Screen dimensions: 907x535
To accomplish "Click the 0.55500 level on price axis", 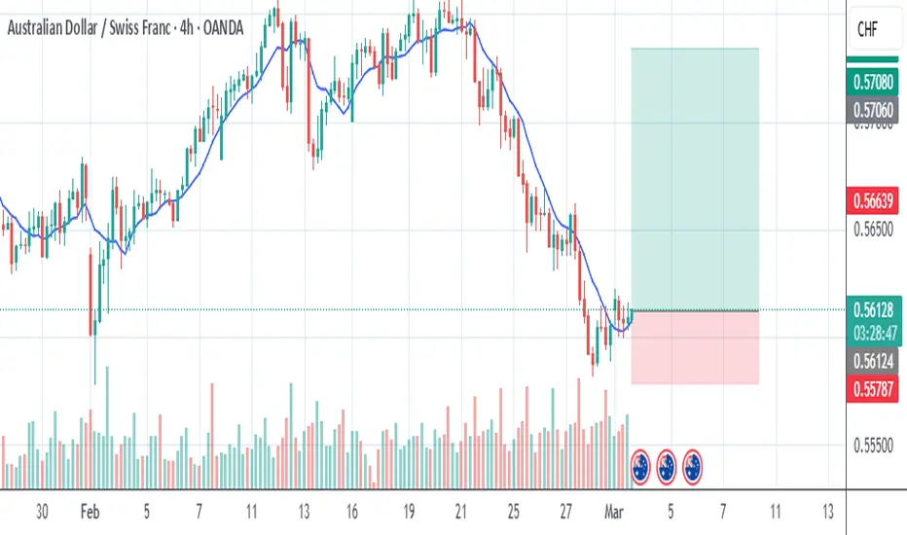I will (x=873, y=446).
